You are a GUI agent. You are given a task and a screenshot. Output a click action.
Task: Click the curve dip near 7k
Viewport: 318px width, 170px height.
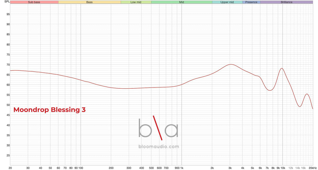click(270, 90)
